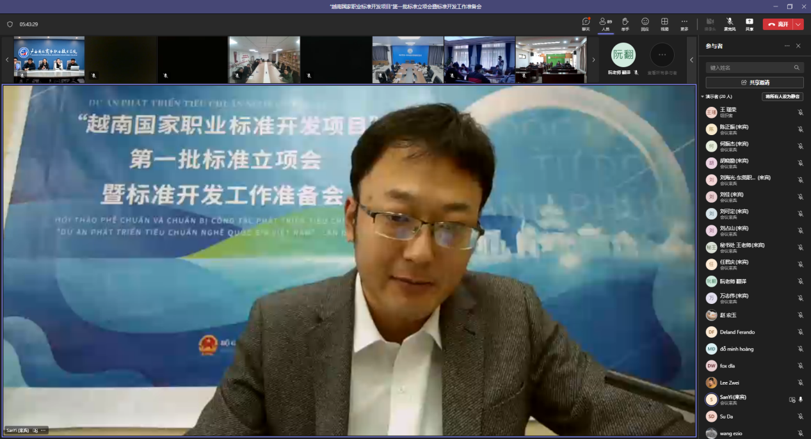Click the search magnifier in name field

coord(797,67)
